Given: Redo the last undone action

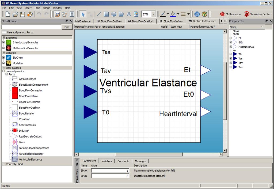Looking at the screenshot, I should click(46, 14).
